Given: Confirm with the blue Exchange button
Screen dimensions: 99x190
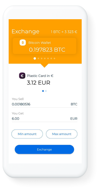Looking at the screenshot, I should (44, 149).
